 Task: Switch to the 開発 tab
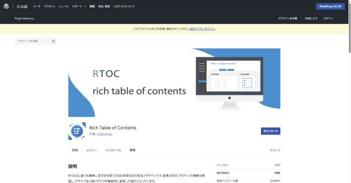(x=132, y=150)
